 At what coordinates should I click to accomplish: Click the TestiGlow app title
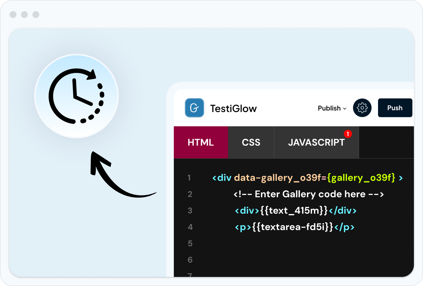click(x=233, y=108)
